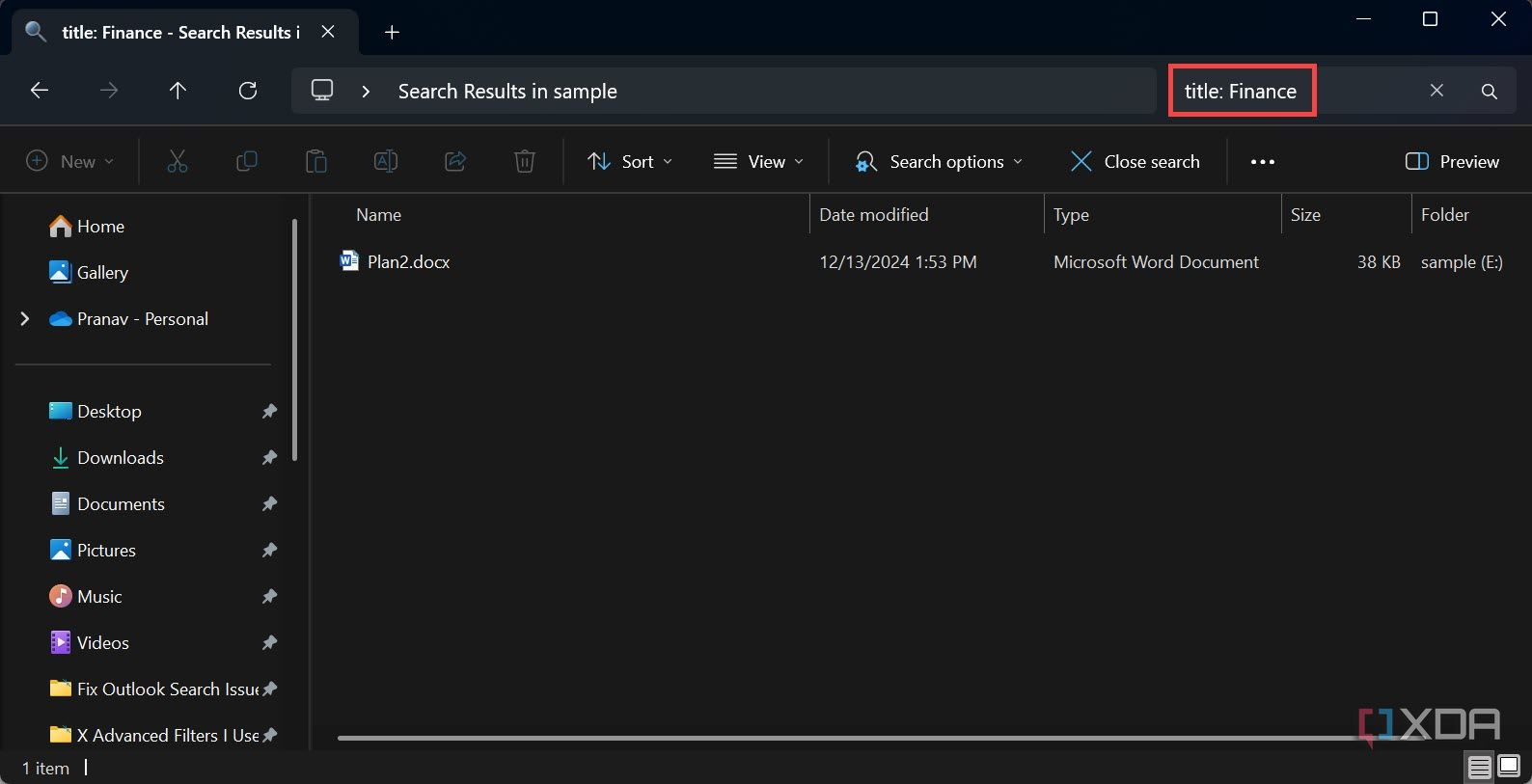Open a new tab with plus button

click(x=392, y=32)
